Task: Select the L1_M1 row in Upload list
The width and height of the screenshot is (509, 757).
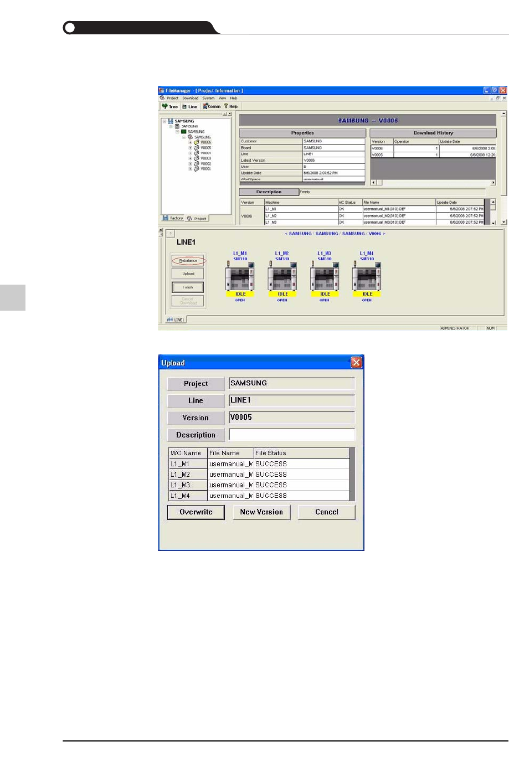Action: (259, 464)
